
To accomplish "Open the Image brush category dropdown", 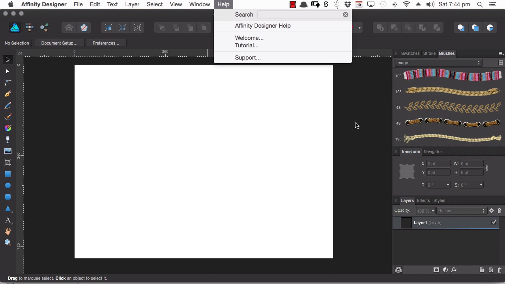I will pos(438,63).
